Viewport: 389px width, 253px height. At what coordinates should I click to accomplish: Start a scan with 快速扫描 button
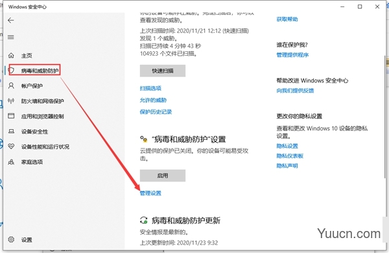[x=163, y=71]
